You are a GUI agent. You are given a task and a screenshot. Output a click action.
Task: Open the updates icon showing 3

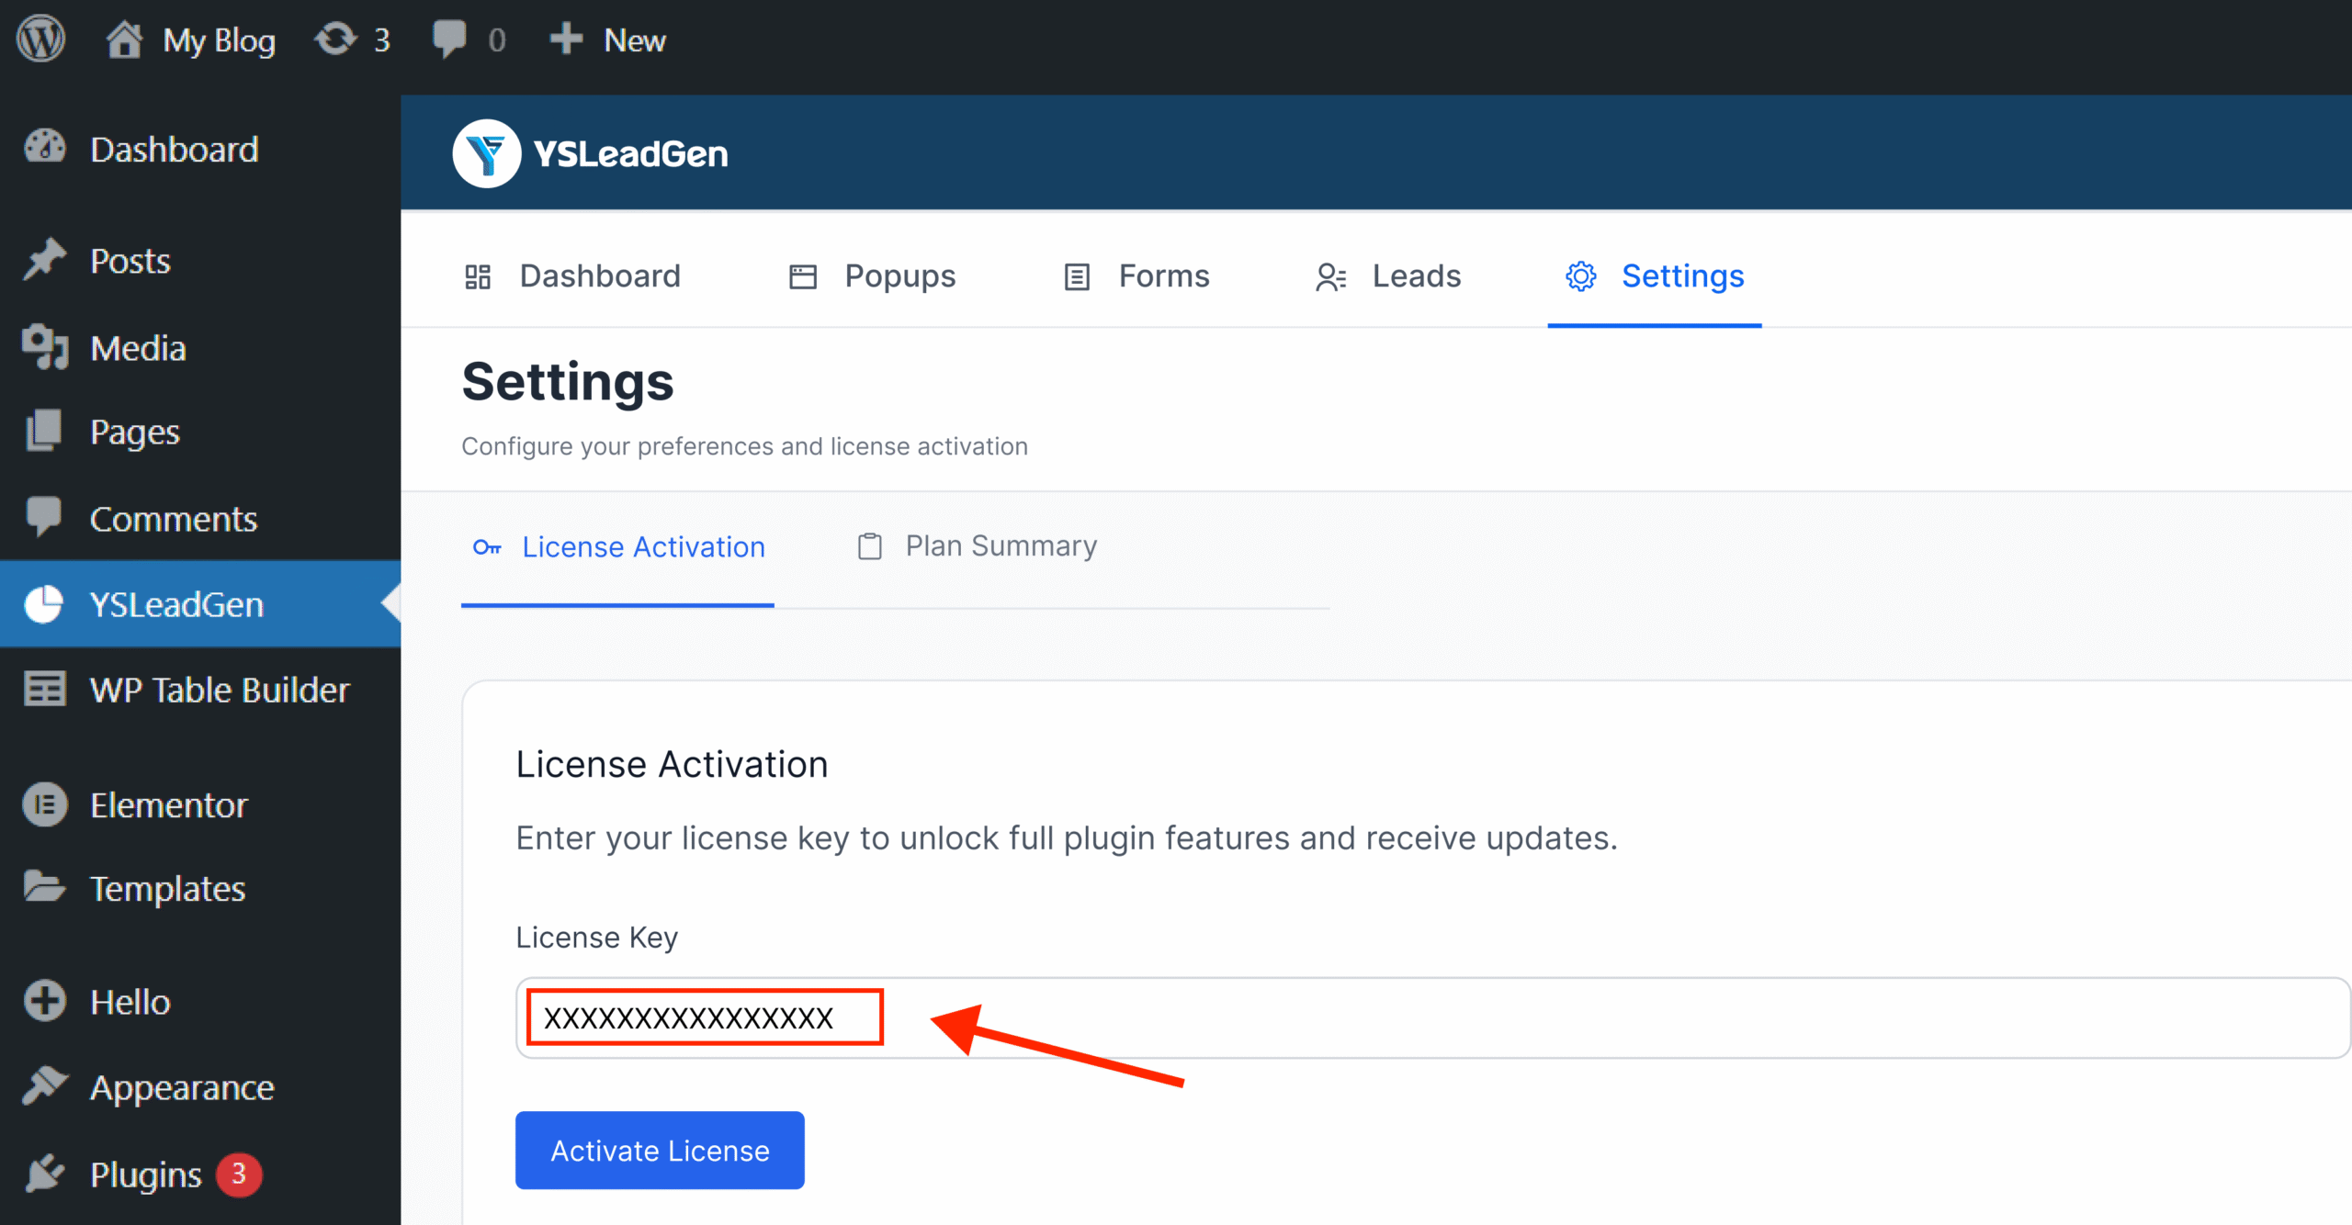click(x=335, y=39)
